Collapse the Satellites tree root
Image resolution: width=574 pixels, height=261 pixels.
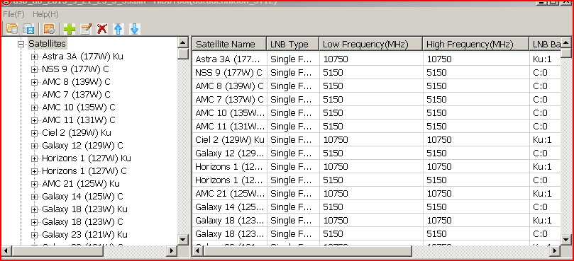[21, 44]
